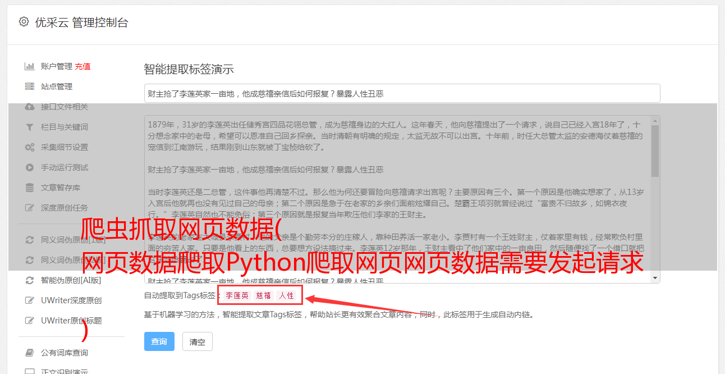Open the 文章暂存库 database icon

coord(29,188)
